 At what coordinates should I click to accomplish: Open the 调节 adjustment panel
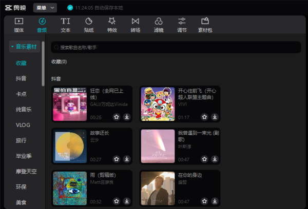[182, 24]
